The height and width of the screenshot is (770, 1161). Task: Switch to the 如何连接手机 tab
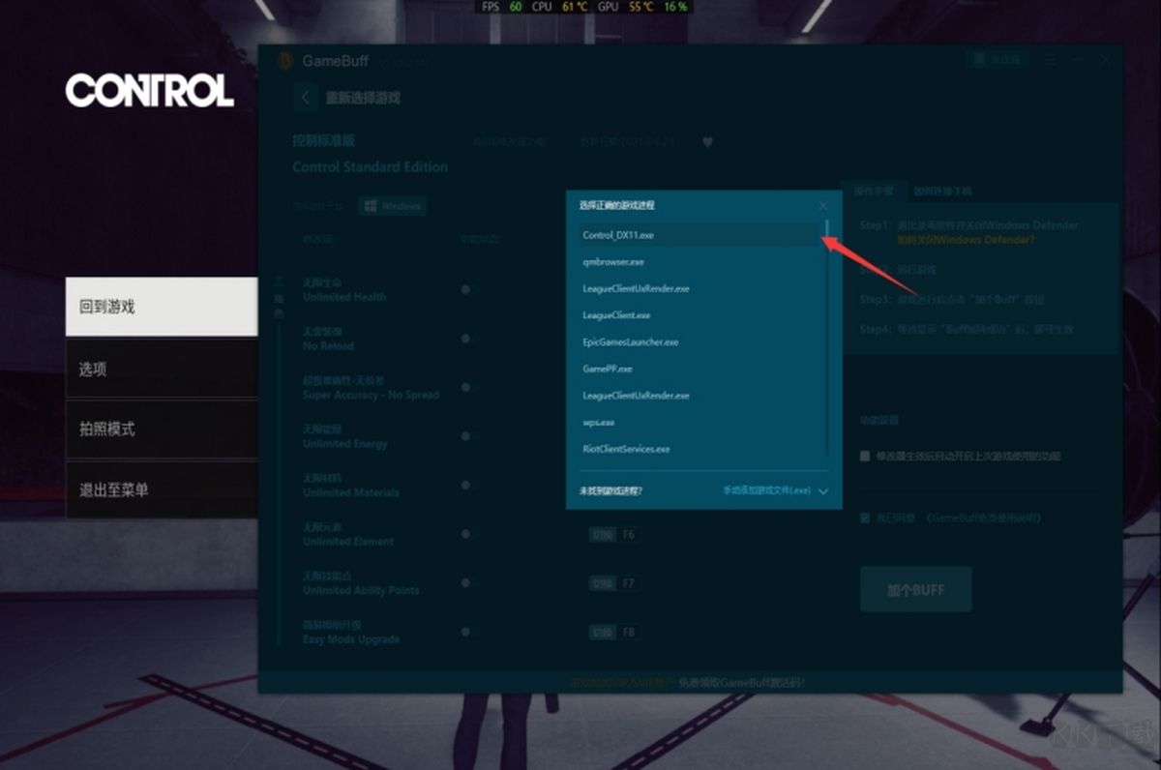[x=943, y=192]
